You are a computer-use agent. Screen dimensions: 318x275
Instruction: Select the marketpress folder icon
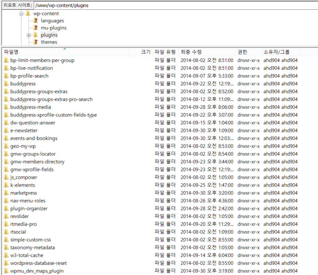pyautogui.click(x=6, y=193)
